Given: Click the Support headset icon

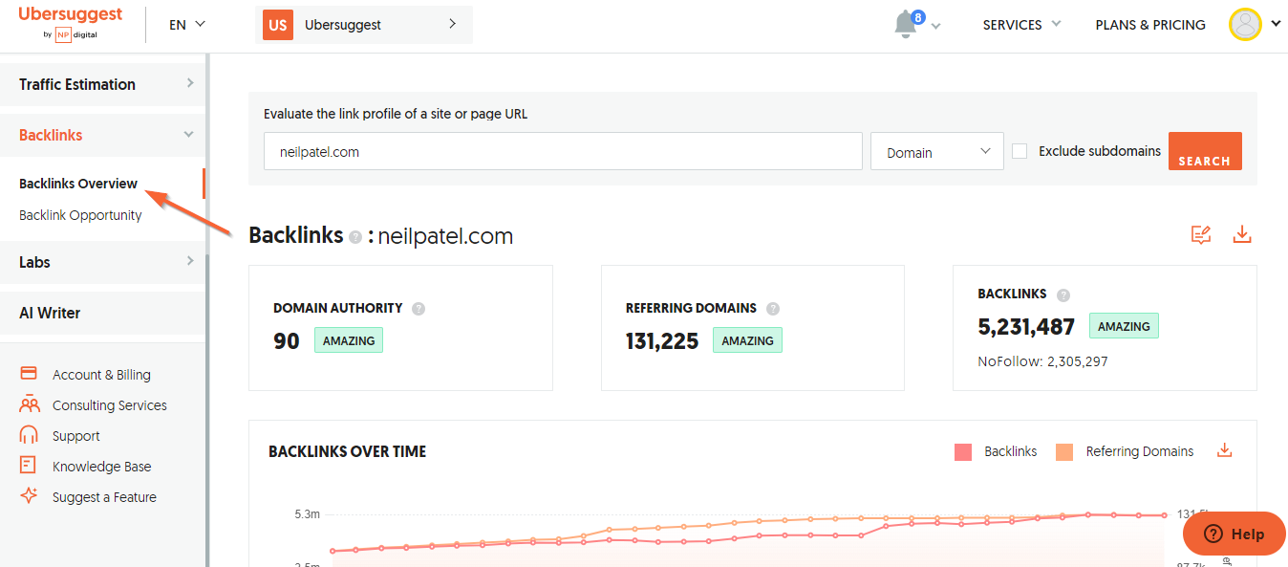Looking at the screenshot, I should pyautogui.click(x=29, y=435).
